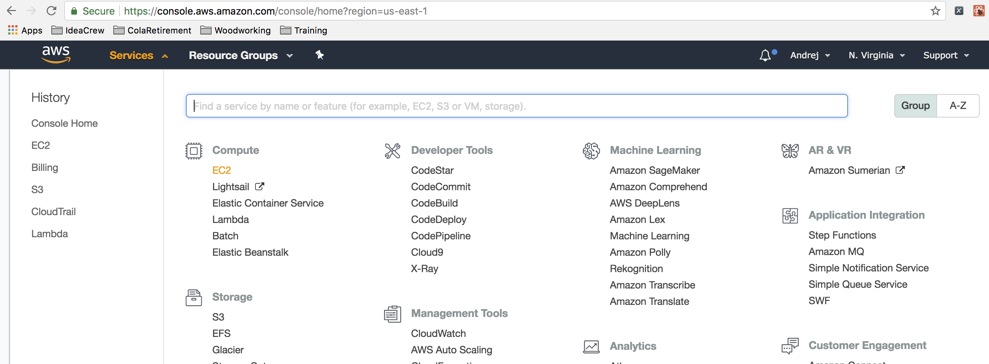The width and height of the screenshot is (989, 364).
Task: Open the notifications bell icon
Action: [x=765, y=56]
